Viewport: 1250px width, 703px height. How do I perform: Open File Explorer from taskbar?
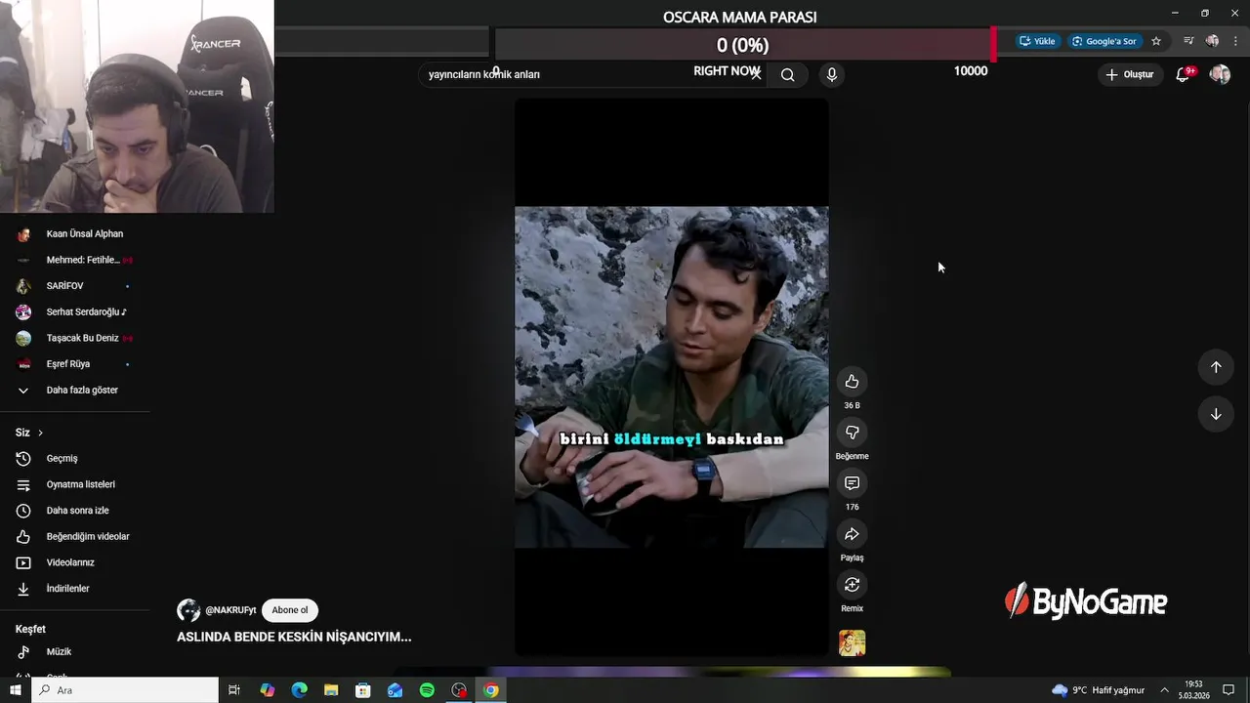[x=331, y=690]
